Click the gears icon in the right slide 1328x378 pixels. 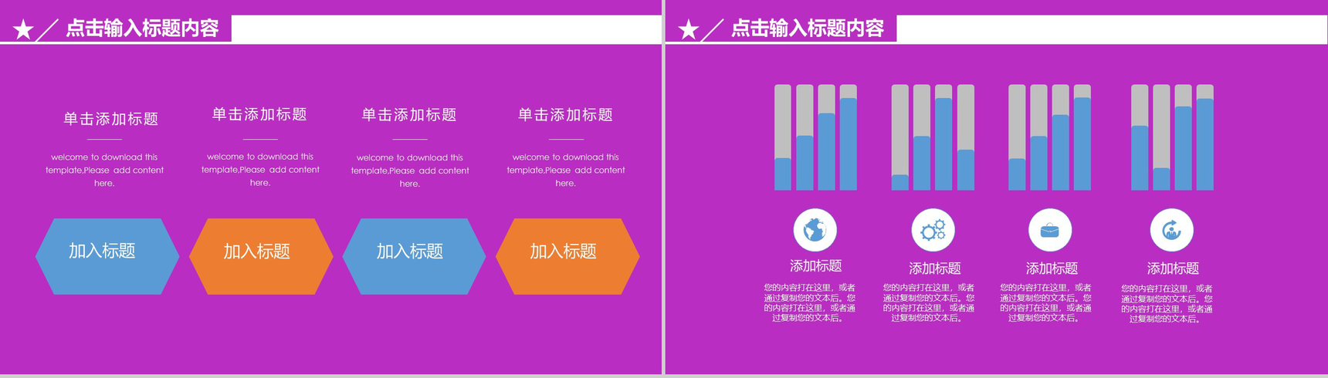[x=933, y=230]
